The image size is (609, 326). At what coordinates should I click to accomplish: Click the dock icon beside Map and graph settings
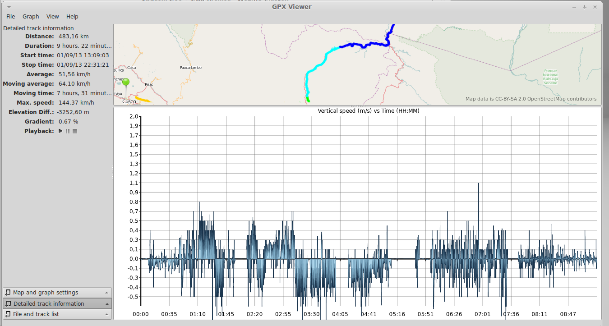(8, 293)
